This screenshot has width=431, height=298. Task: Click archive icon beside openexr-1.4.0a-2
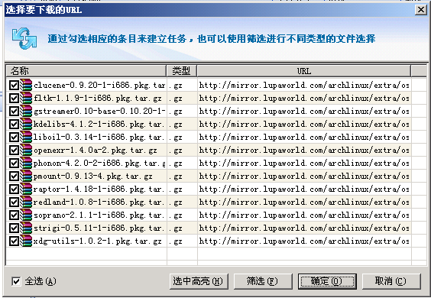[26, 150]
